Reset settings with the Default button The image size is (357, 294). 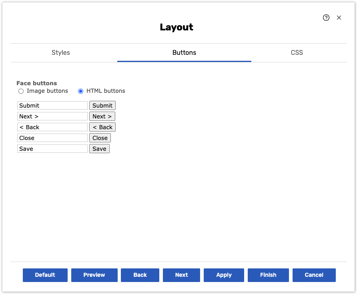[45, 275]
